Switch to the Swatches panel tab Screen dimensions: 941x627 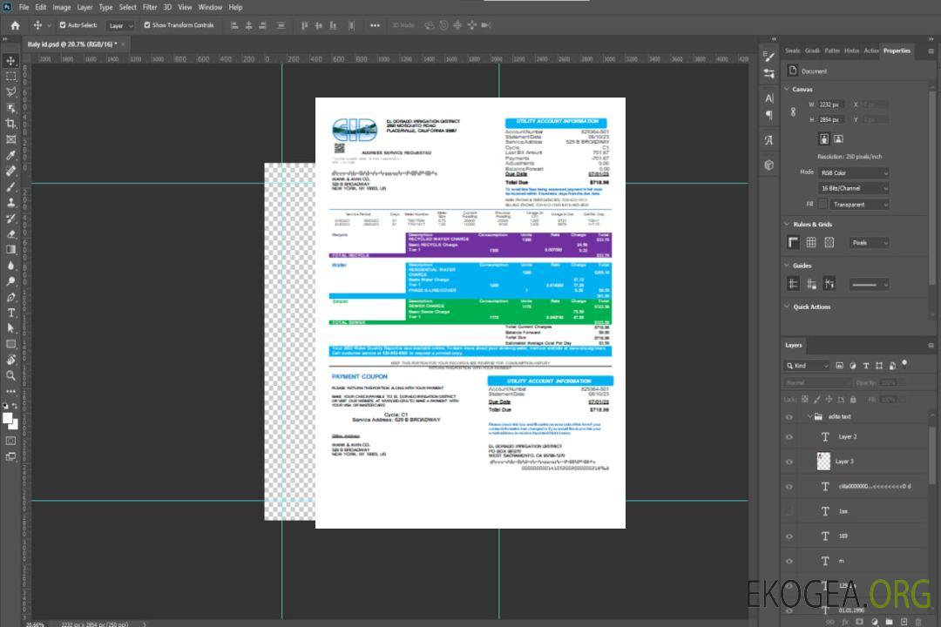[x=792, y=51]
